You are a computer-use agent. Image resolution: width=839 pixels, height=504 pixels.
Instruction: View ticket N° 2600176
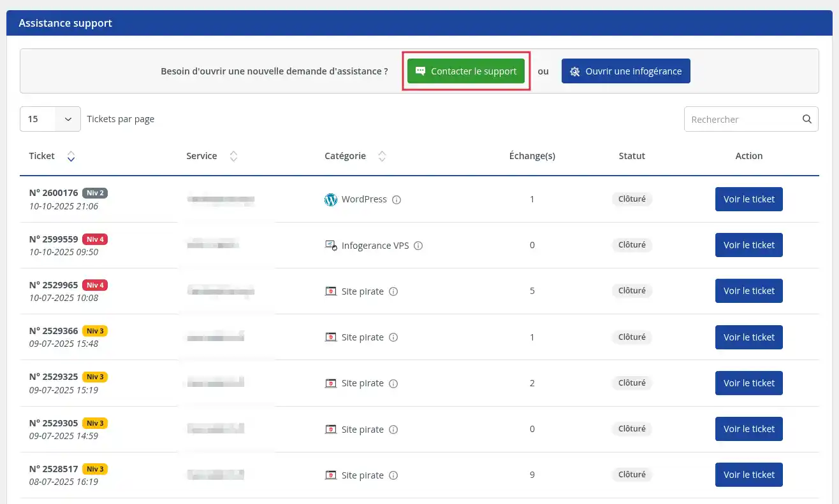(748, 199)
